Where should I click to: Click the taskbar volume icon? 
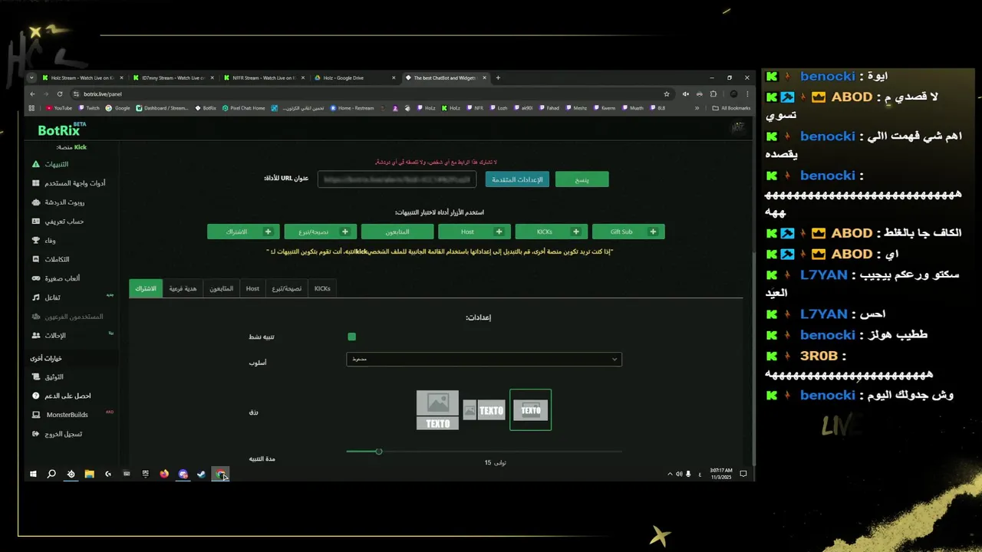(679, 475)
